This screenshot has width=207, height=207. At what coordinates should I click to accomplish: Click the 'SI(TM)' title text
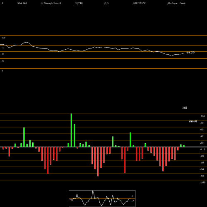pyautogui.click(x=79, y=3)
